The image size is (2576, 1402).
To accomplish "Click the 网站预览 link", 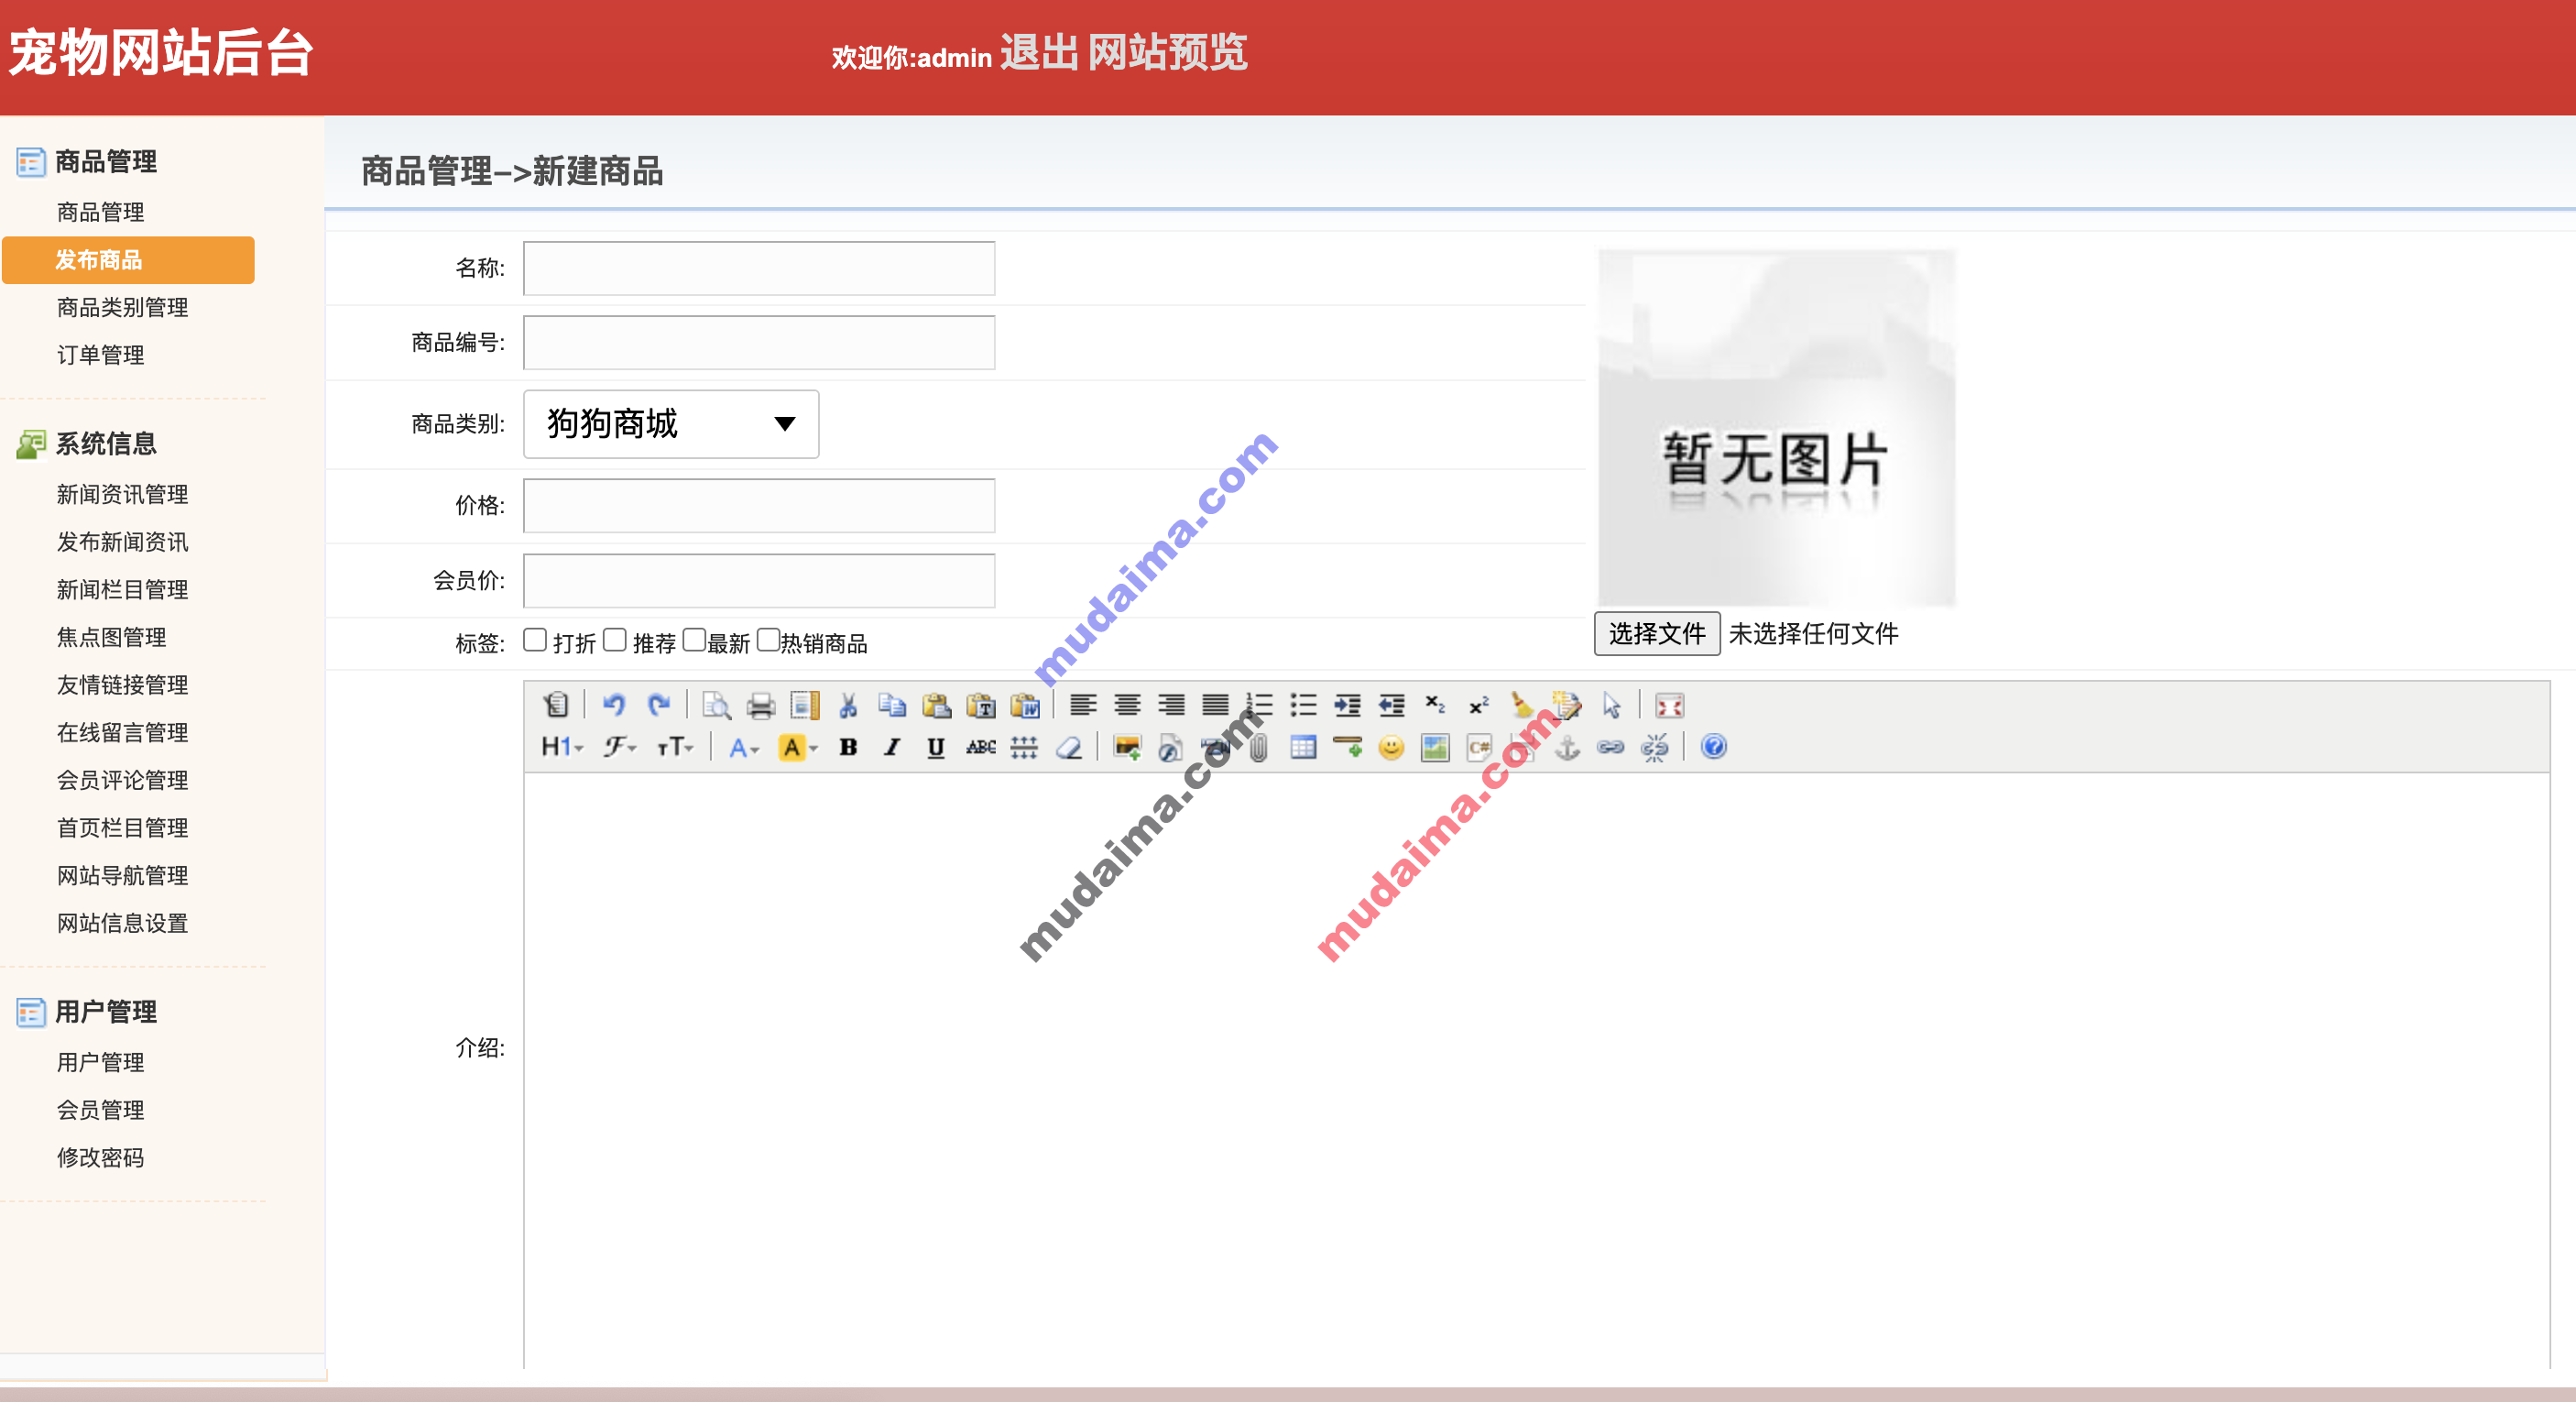I will click(x=1167, y=53).
